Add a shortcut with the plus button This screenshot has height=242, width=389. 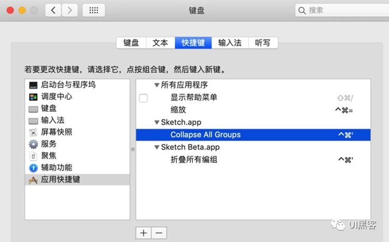143,233
